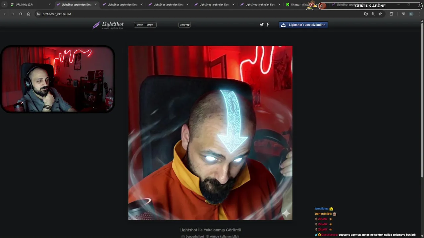The image size is (424, 238).
Task: Reload the page with the refresh icon
Action: click(21, 14)
